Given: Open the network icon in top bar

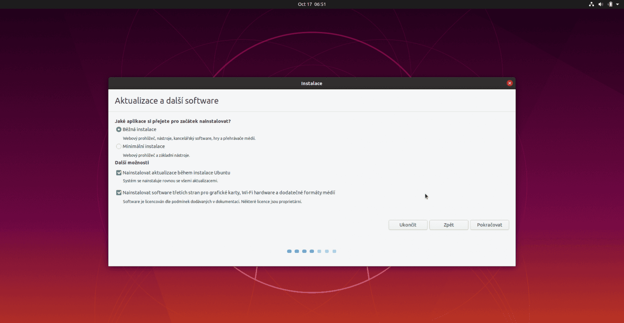Looking at the screenshot, I should (591, 4).
